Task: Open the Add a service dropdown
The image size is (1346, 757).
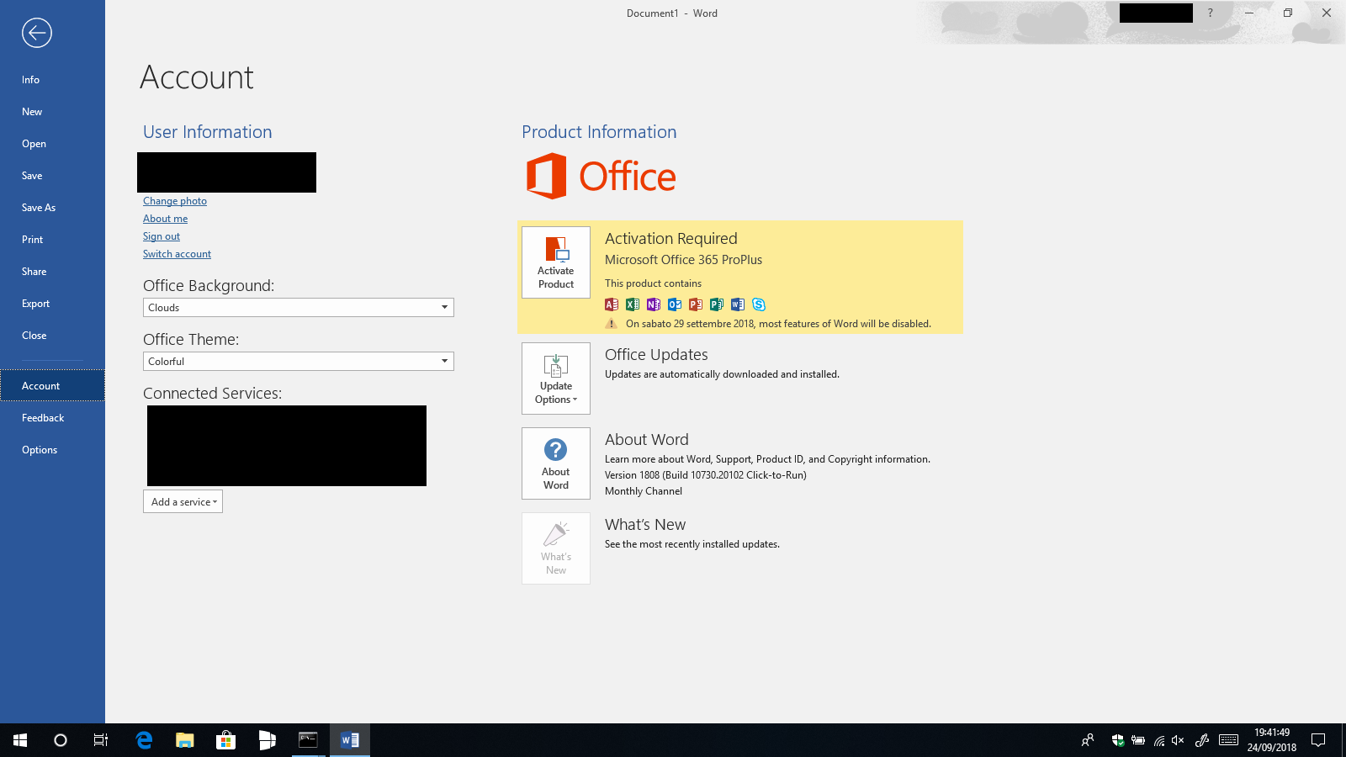Action: click(183, 502)
